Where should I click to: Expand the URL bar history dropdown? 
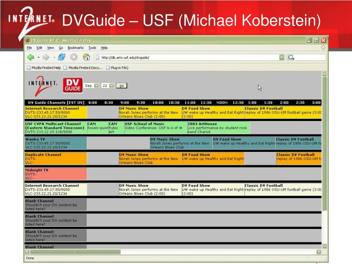click(282, 57)
